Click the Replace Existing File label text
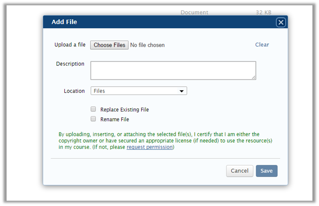 pos(125,110)
